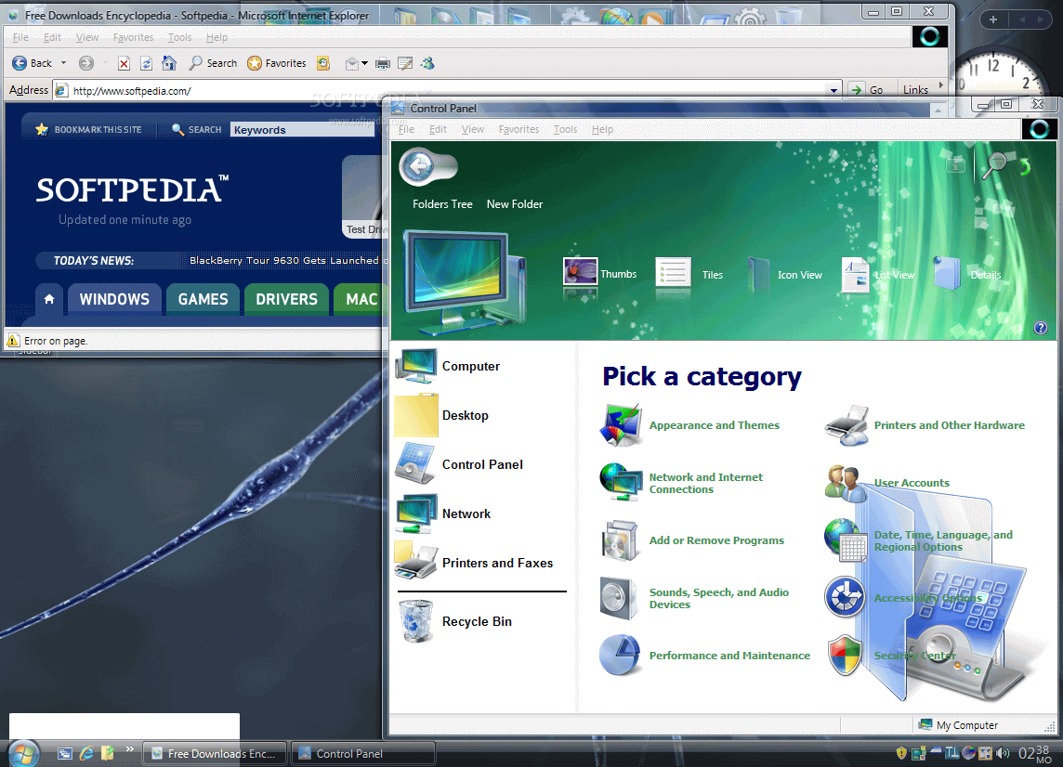Screen dimensions: 1063x767
Task: Open Network and Internet Connections category
Action: [682, 483]
